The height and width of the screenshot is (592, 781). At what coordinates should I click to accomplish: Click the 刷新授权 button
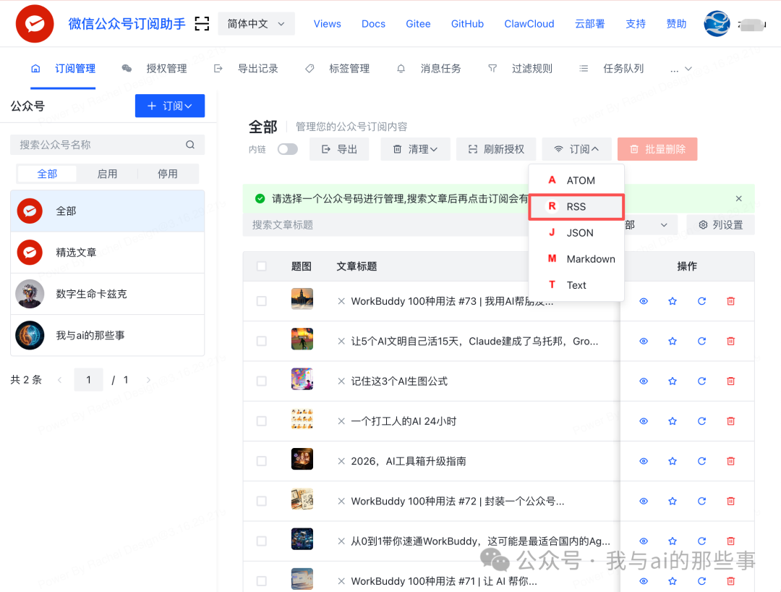pos(496,149)
